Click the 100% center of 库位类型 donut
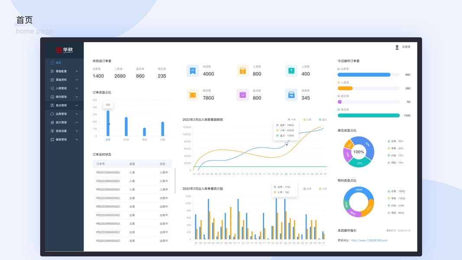 click(359, 152)
